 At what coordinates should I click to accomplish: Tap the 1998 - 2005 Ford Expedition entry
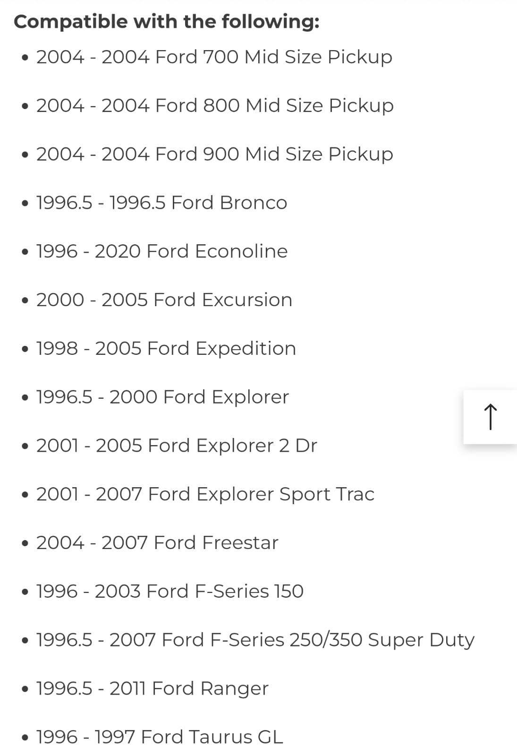pos(166,349)
